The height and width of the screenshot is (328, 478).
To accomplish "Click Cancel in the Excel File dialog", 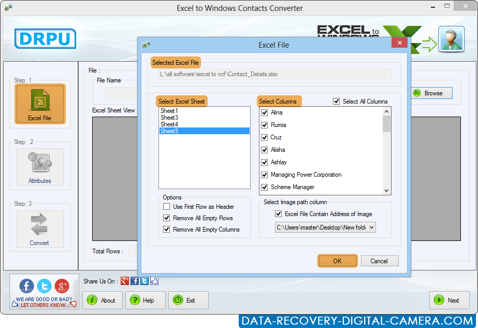I will pos(380,261).
